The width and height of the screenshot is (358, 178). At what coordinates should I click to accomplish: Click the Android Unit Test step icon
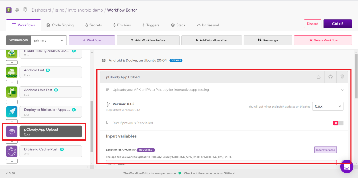(x=12, y=92)
